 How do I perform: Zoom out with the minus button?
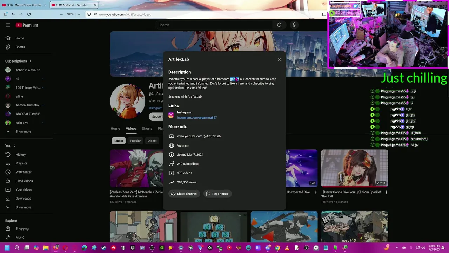point(61,14)
